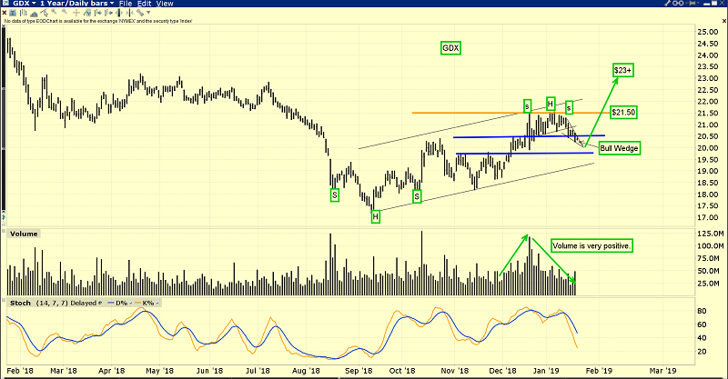Click the Feb '18 date axis label

20,371
